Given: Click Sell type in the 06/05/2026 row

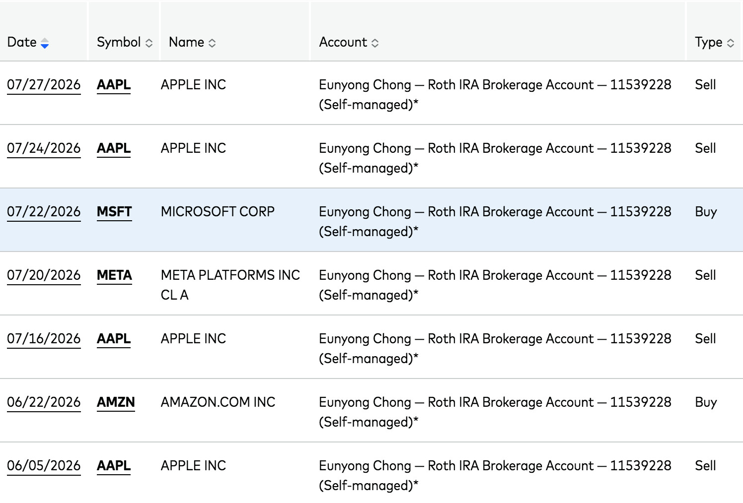Looking at the screenshot, I should [705, 466].
